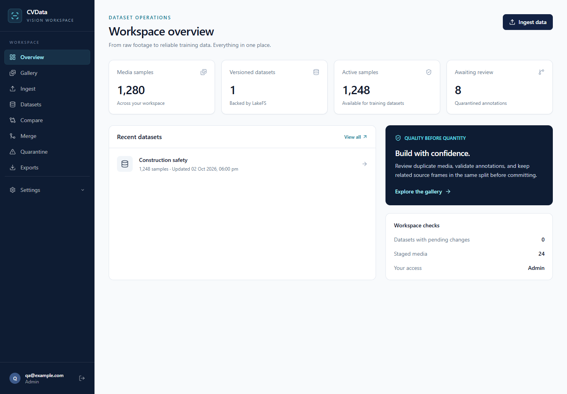Screen dimensions: 567x394
Task: Open the Datasets sidebar item
Action: (x=47, y=104)
